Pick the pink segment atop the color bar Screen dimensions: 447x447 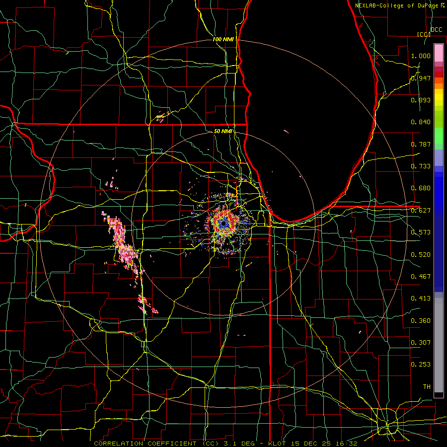439,53
